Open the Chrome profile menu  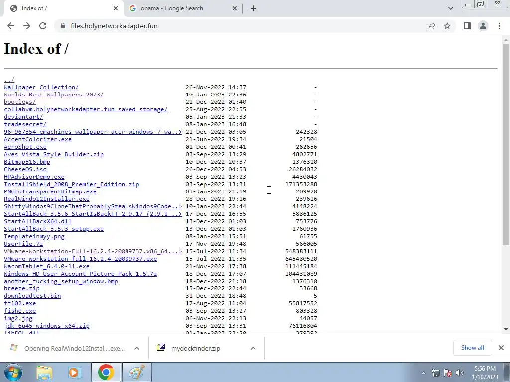click(x=483, y=26)
